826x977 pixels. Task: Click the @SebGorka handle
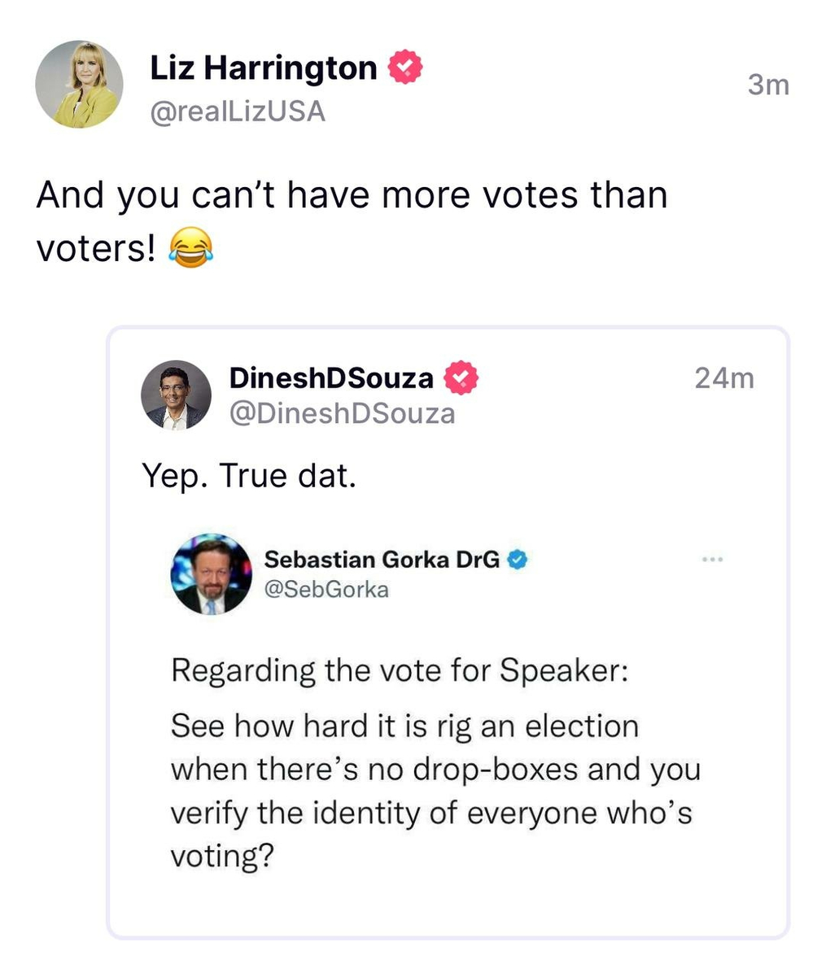[x=326, y=589]
